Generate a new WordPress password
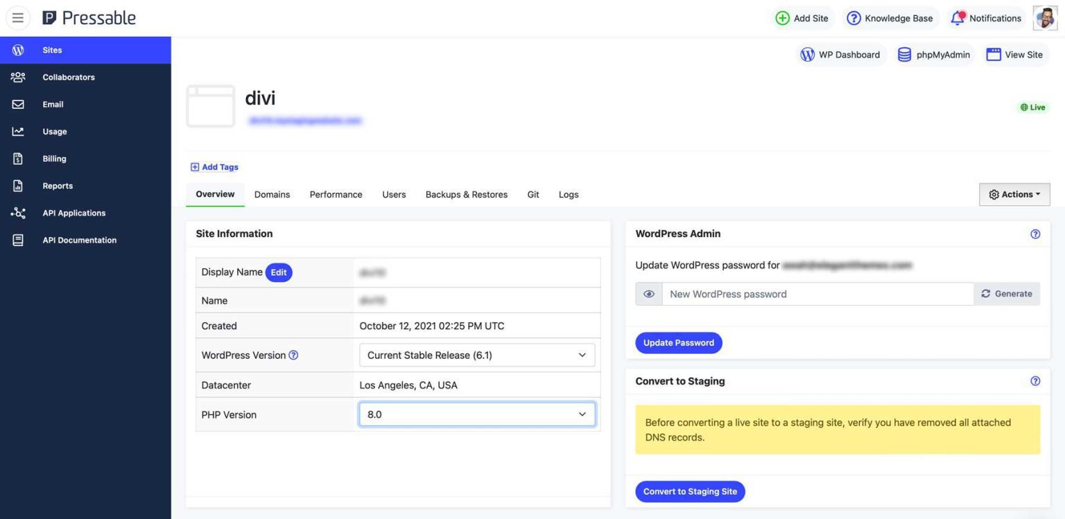Screen dimensions: 1065x519 coord(1007,293)
